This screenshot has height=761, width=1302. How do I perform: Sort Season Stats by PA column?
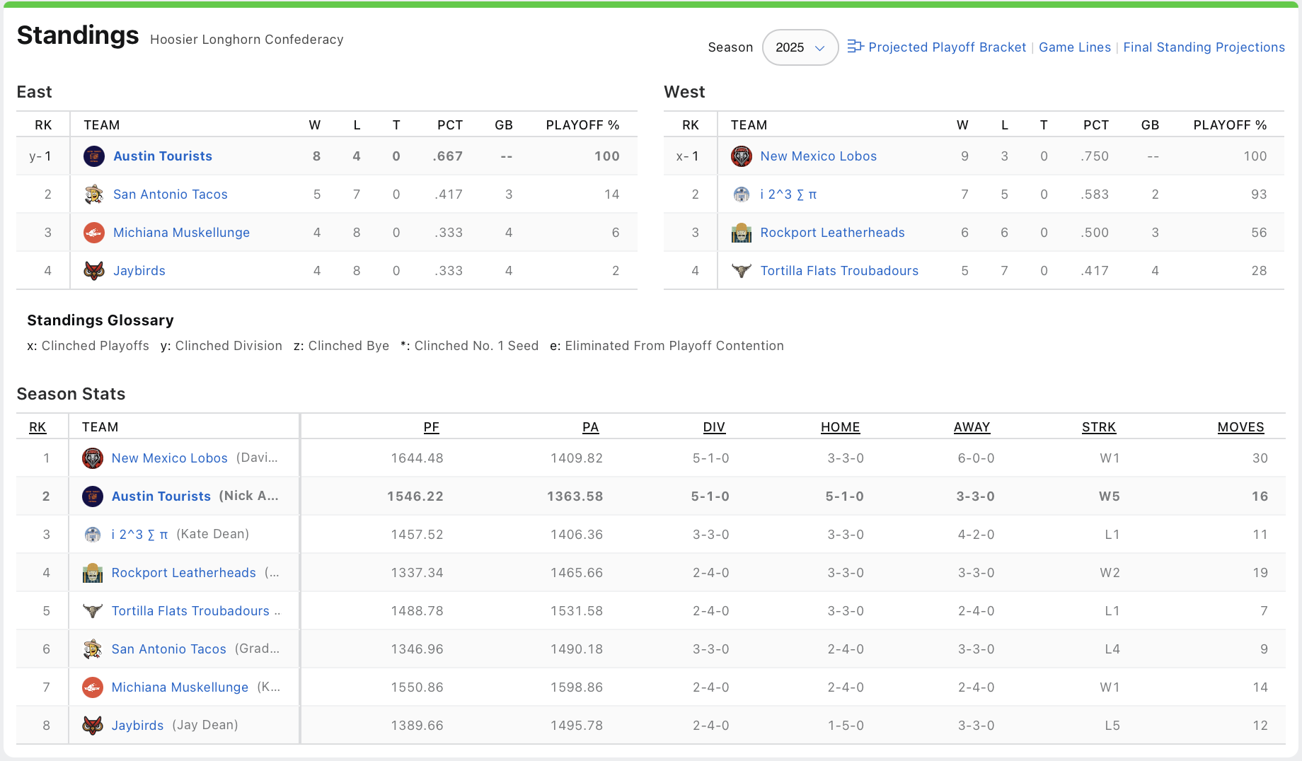(x=590, y=427)
